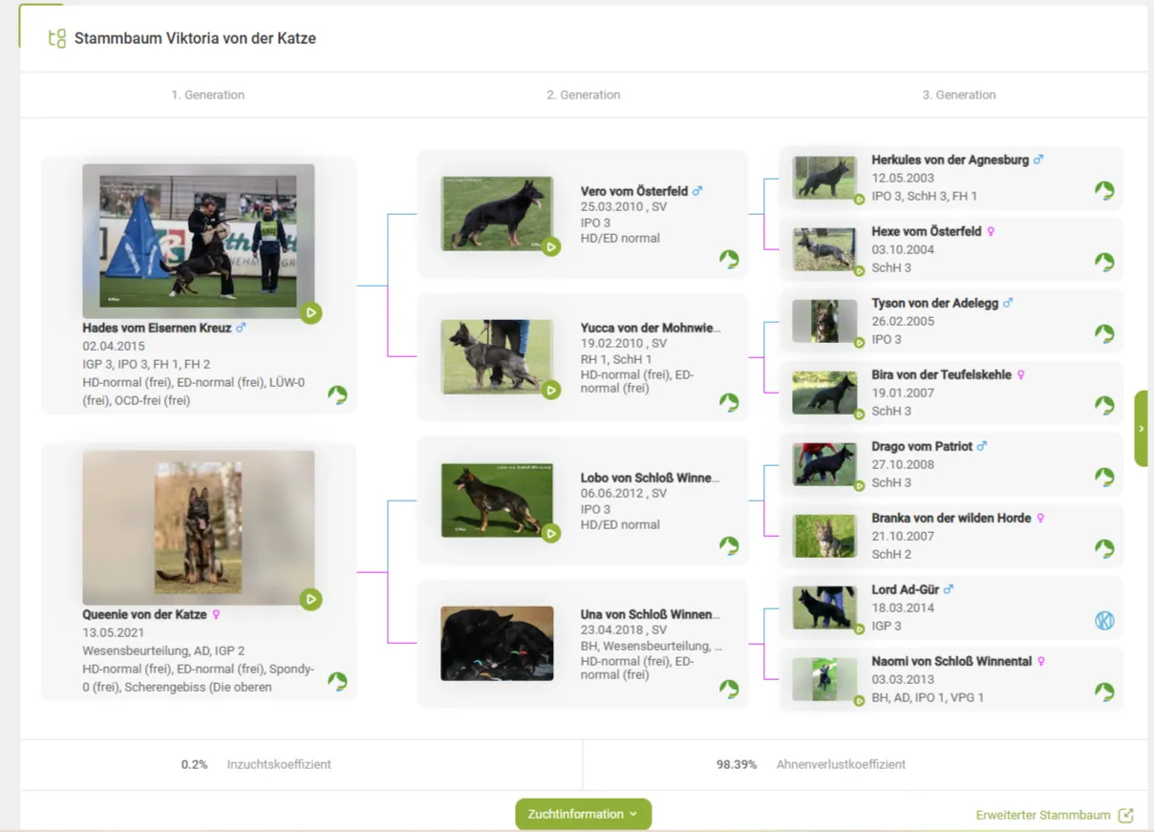
Task: Click play icon on Queenie von der Katze photo
Action: click(310, 599)
